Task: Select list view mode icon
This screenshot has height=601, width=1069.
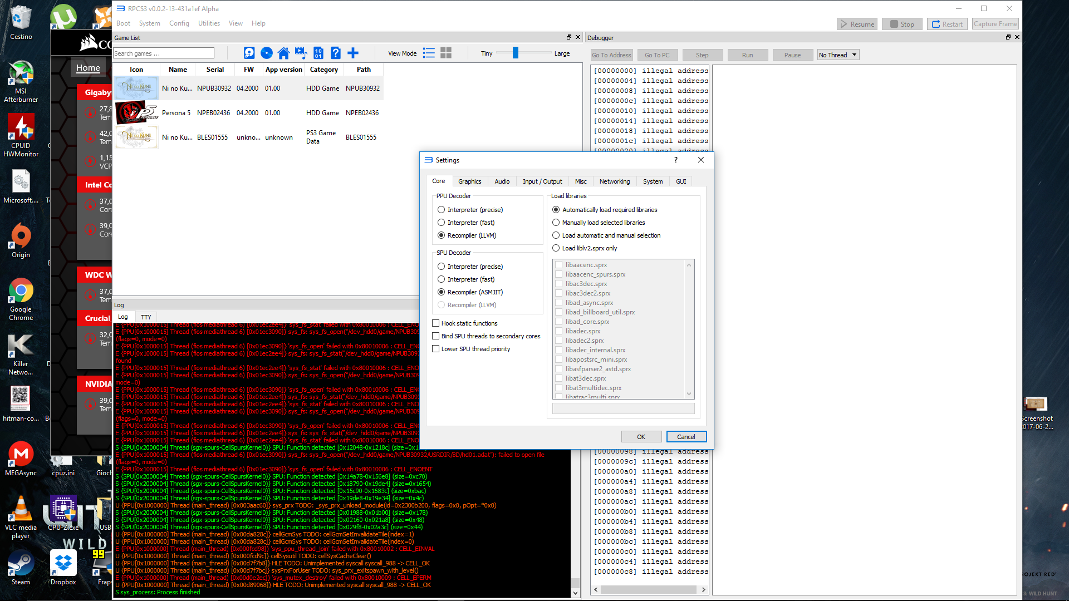Action: coord(429,53)
